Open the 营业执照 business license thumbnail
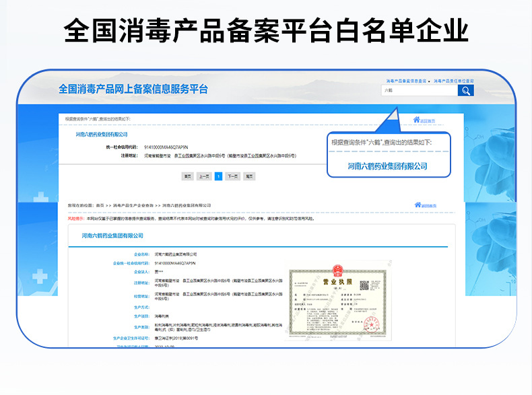This screenshot has height=395, width=532. 338,301
